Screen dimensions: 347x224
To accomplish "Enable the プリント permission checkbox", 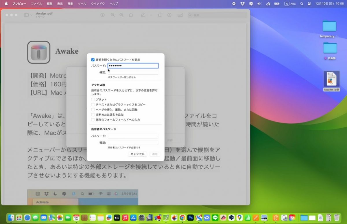I will tap(93, 99).
